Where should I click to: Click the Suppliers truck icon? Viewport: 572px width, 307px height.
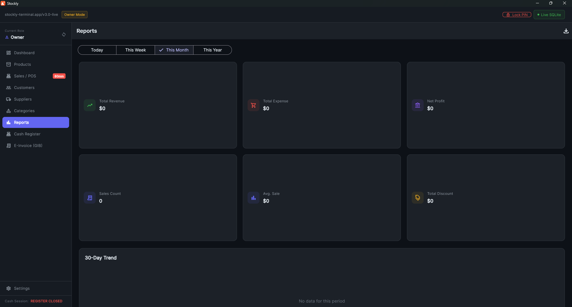pyautogui.click(x=9, y=99)
